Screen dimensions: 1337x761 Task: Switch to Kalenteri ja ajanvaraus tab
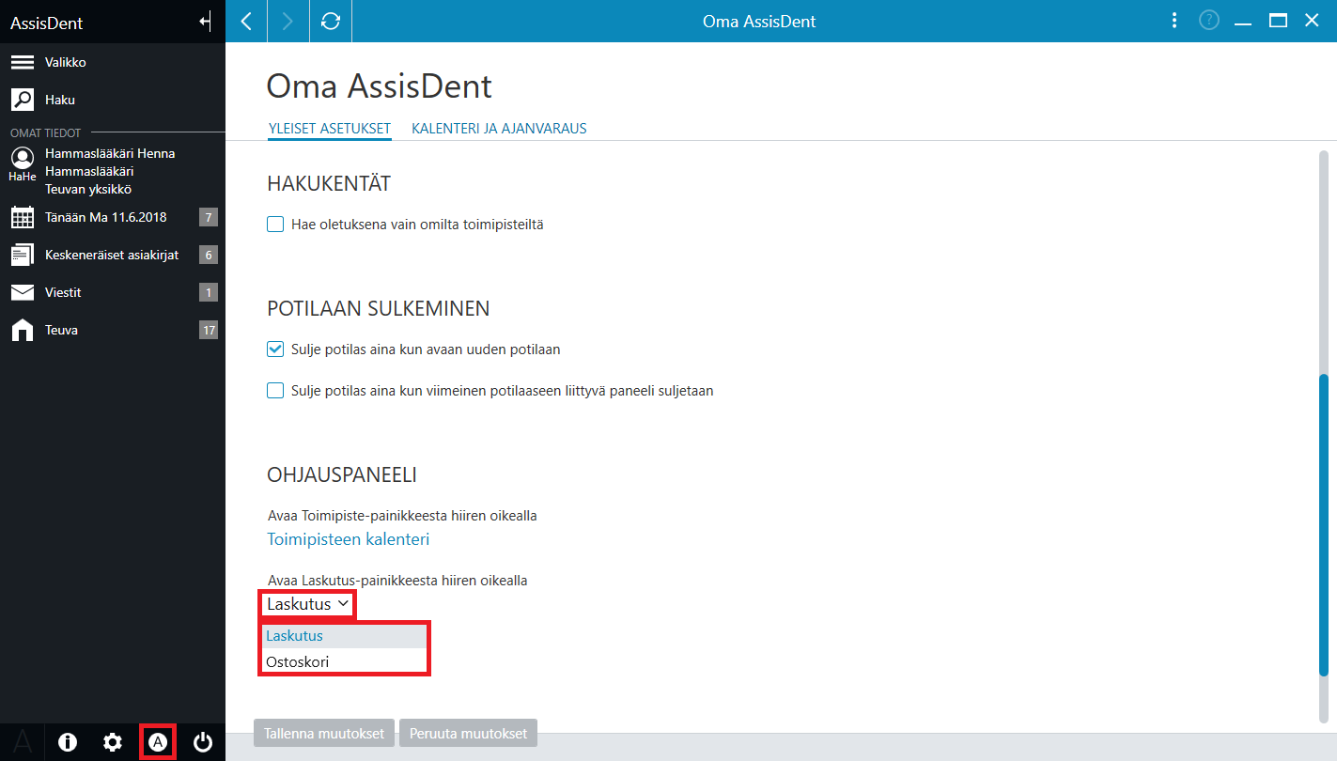coord(499,128)
